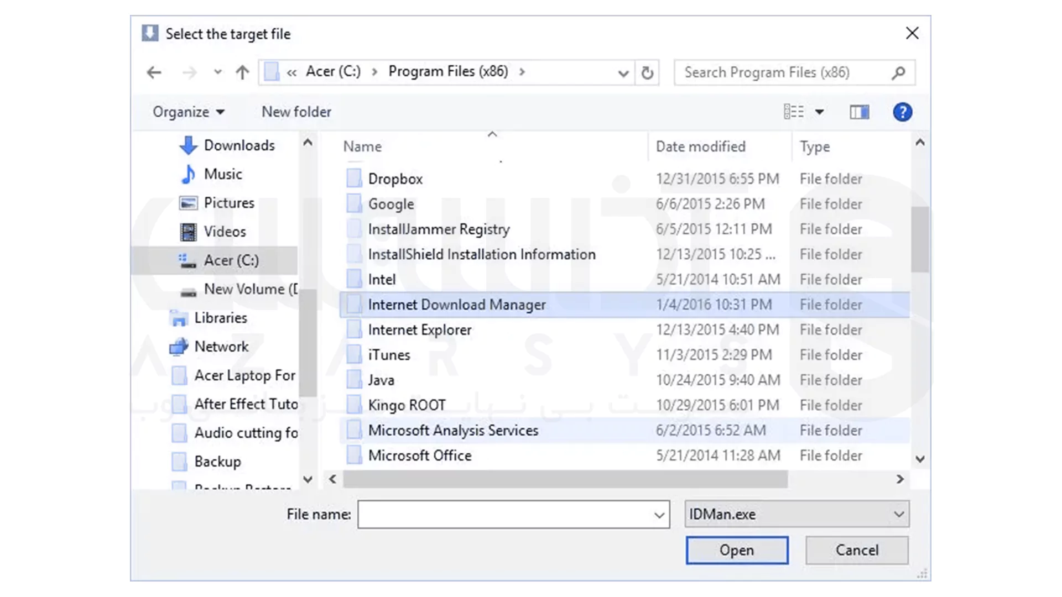Select Downloads in the navigation pane

tap(227, 145)
